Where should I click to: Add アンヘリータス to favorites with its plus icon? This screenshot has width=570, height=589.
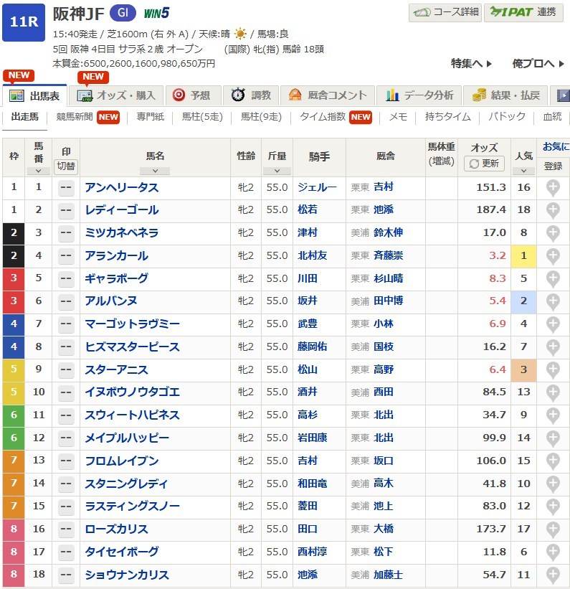pos(553,188)
